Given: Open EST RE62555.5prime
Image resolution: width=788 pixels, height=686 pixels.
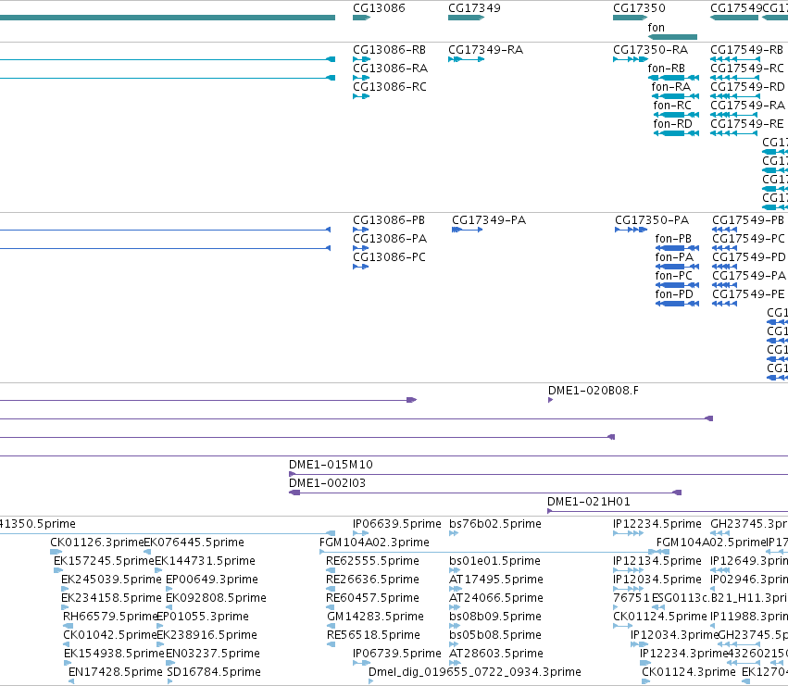Looking at the screenshot, I should 372,561.
